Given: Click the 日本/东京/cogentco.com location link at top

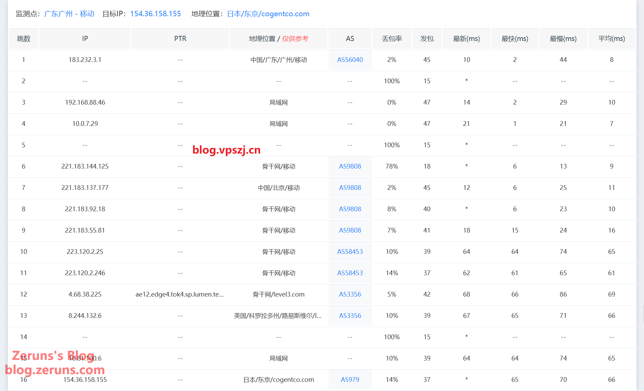Looking at the screenshot, I should pyautogui.click(x=268, y=14).
